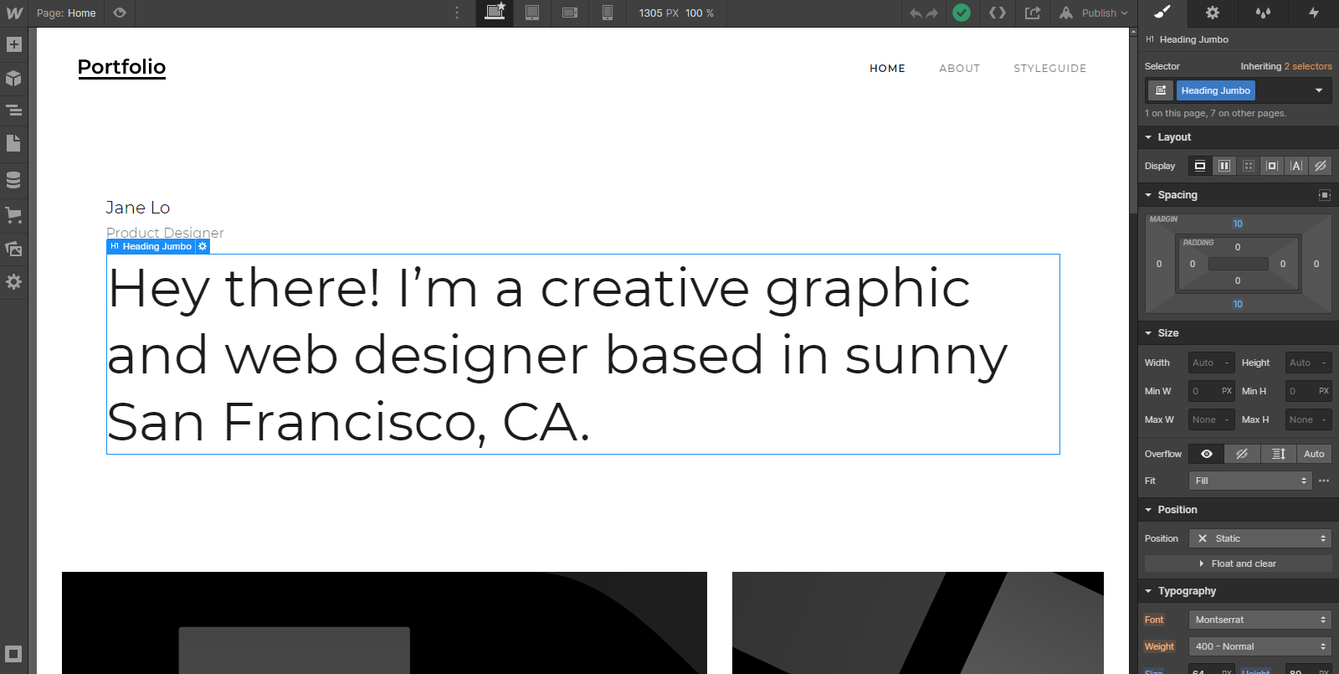Switch to the Element Settings gear tab
This screenshot has width=1339, height=674.
click(1213, 13)
